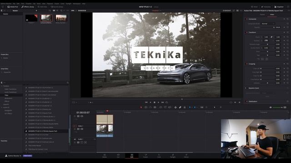Click the Insert Clip toolbar icon
The height and width of the screenshot is (163, 291).
161,107
